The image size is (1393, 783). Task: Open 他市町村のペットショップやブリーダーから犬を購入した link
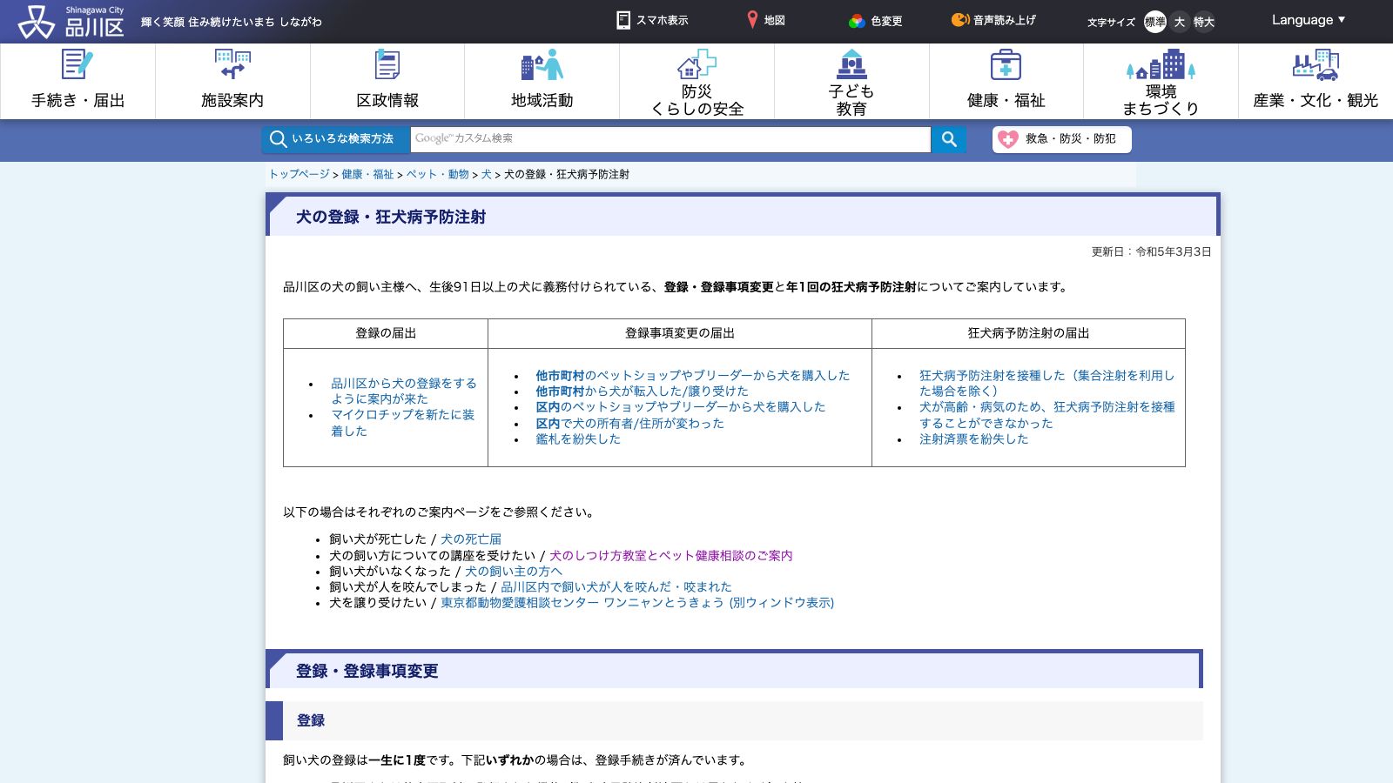tap(692, 376)
